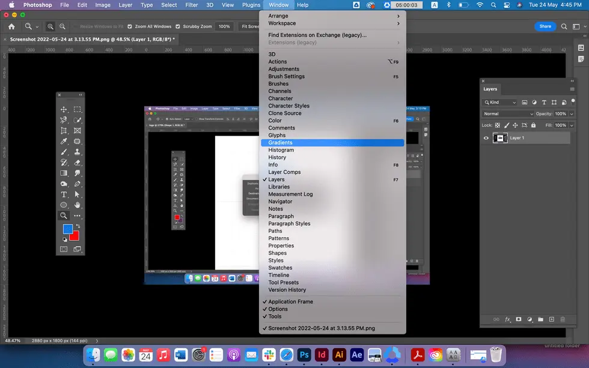Screen dimensions: 589x368
Task: Choose the Eyedropper tool
Action: [x=64, y=142]
